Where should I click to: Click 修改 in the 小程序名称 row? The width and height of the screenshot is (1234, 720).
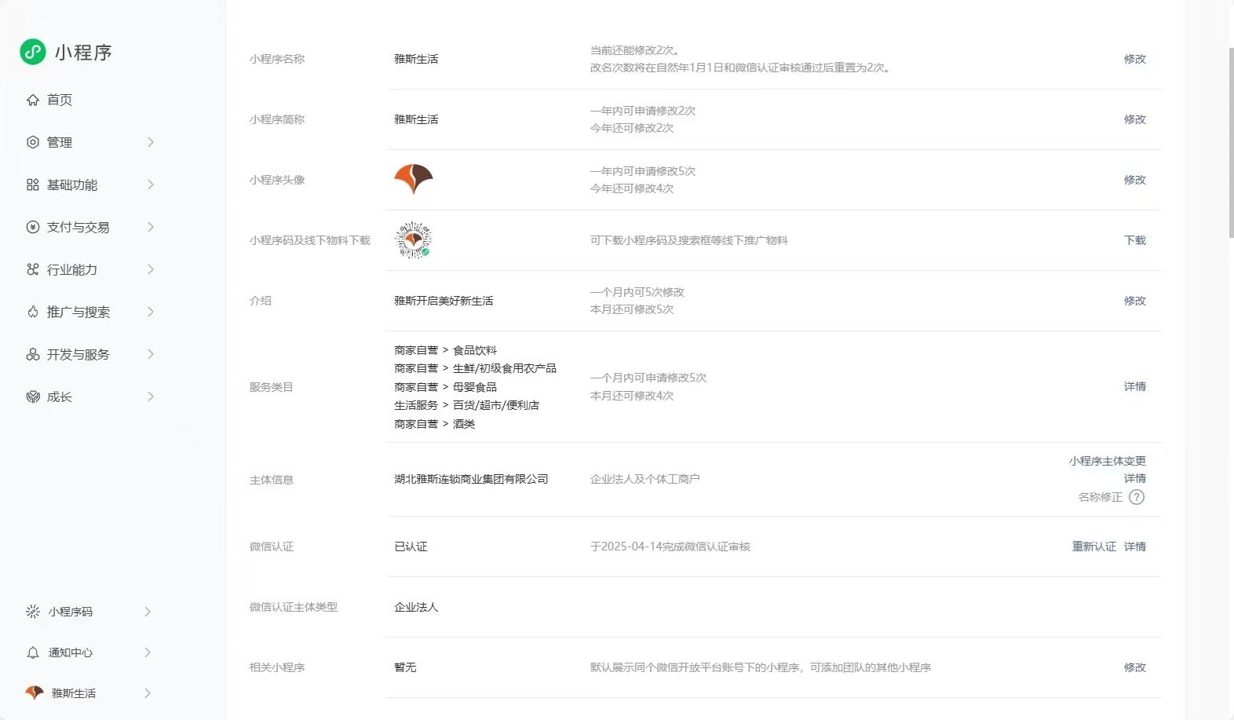(x=1135, y=59)
